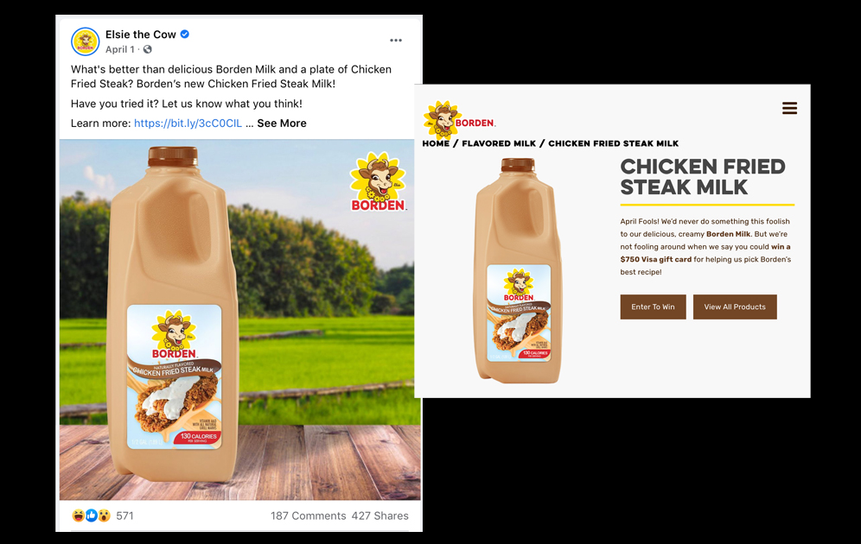Click the public globe privacy icon
The width and height of the screenshot is (861, 544).
click(x=147, y=49)
